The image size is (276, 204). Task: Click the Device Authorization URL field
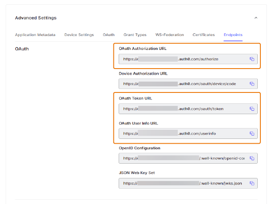188,84
